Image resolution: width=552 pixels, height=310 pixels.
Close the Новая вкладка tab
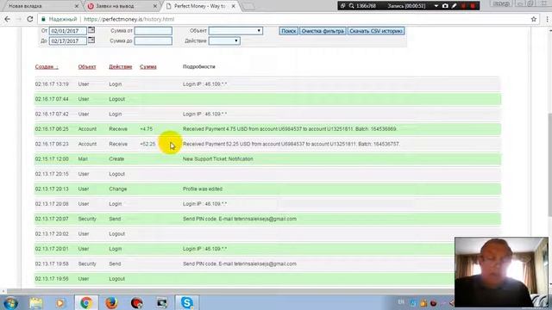coord(77,6)
